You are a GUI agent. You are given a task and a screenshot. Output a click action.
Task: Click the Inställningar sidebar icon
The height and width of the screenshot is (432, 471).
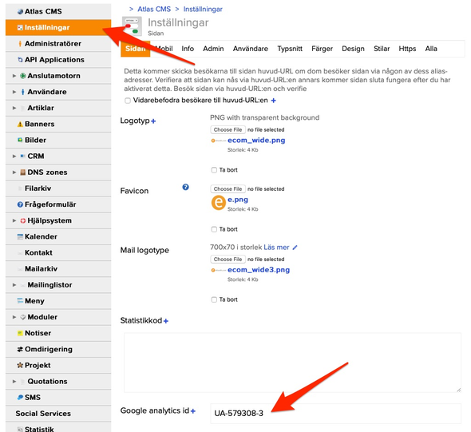click(x=20, y=28)
